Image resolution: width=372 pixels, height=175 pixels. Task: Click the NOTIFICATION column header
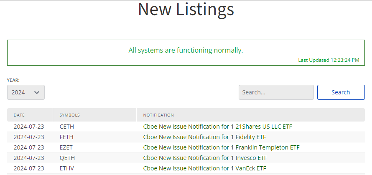[158, 115]
